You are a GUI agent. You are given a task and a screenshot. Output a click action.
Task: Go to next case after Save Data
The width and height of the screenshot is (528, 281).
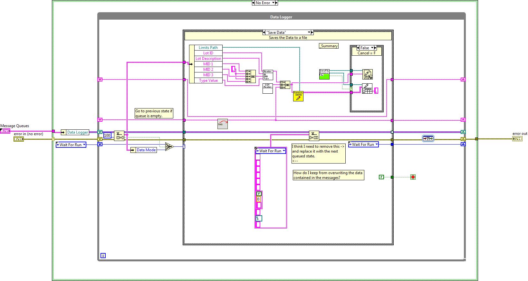point(312,33)
